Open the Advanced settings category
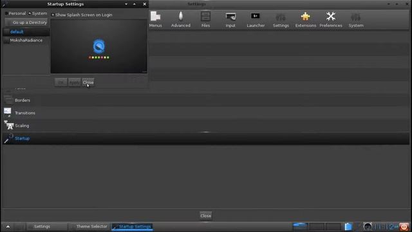The image size is (412, 232). [180, 19]
